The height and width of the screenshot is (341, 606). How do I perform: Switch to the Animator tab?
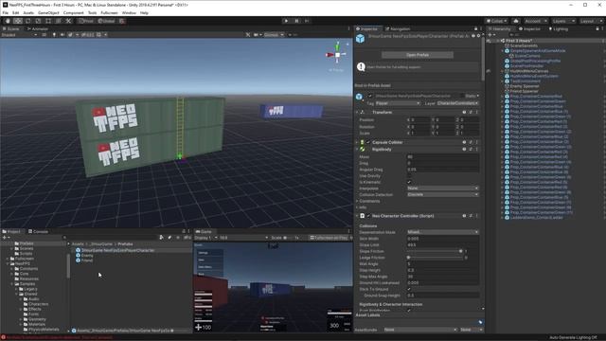[38, 29]
